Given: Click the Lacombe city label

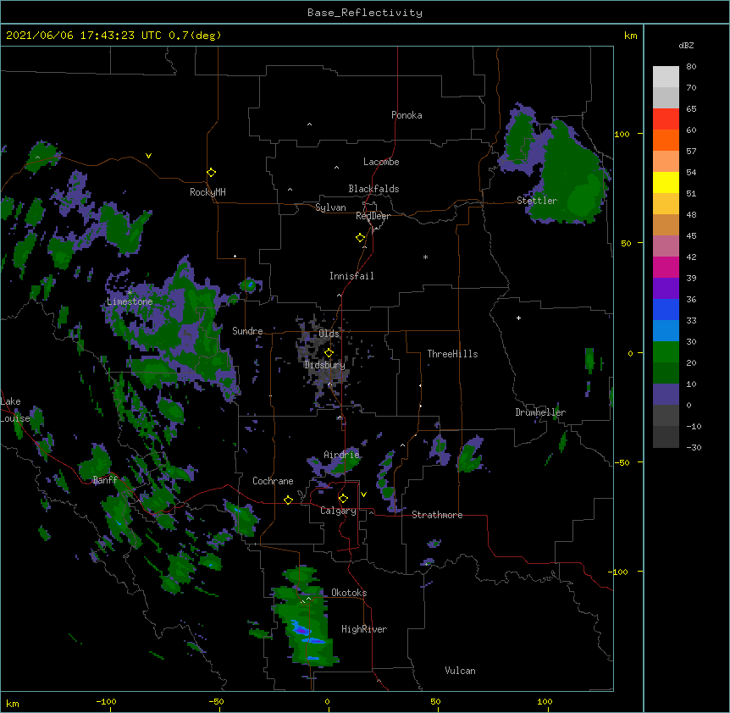Looking at the screenshot, I should (x=381, y=162).
